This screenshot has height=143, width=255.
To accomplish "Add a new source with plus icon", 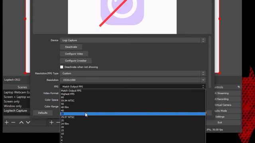I will pyautogui.click(x=51, y=122).
